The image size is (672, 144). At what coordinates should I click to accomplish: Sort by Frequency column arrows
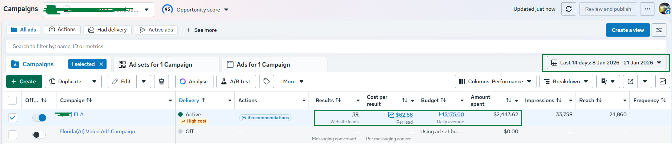point(663,100)
